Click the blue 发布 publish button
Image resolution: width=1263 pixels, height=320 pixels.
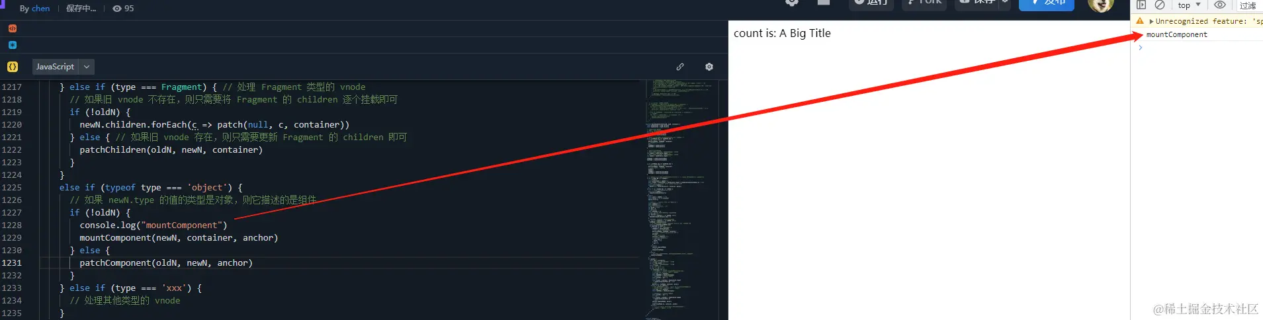point(1046,3)
